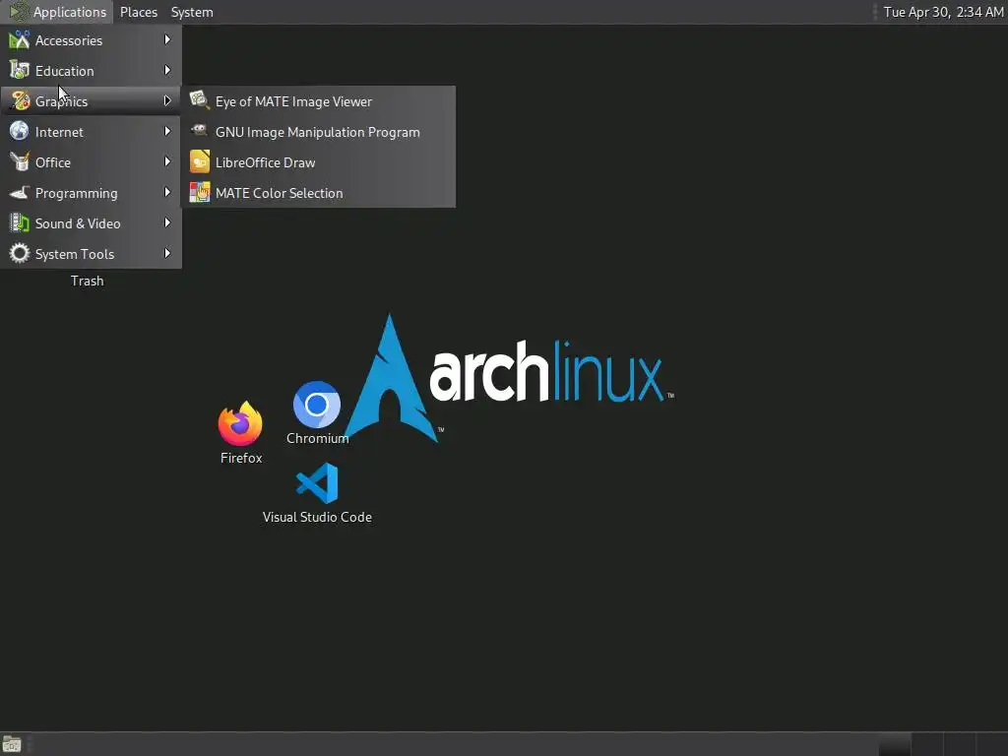Click the GIMP mascot icon
Viewport: 1008px width, 756px height.
[199, 131]
